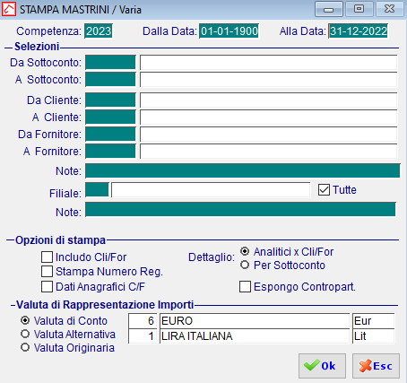407x383 pixels.
Task: Minimize the Stampa Mastrini window
Action: pos(329,9)
